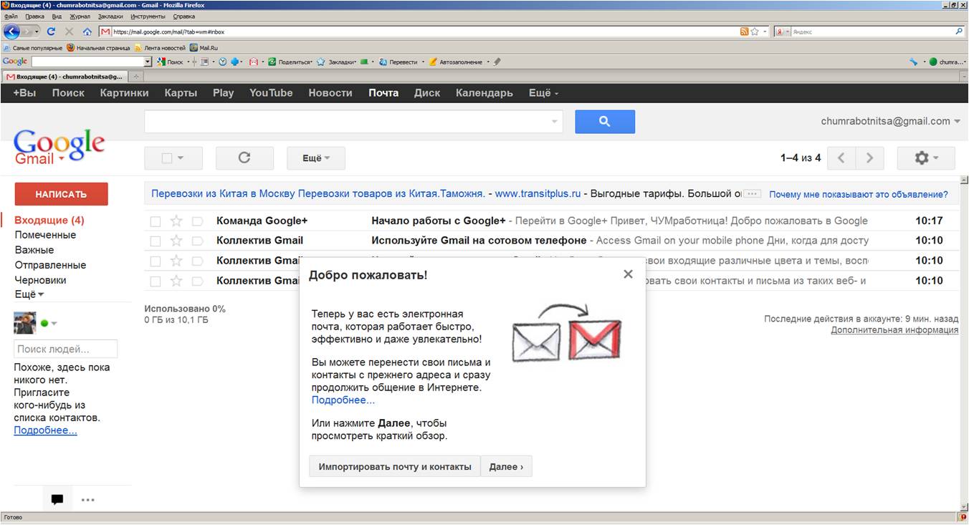Image resolution: width=969 pixels, height=525 pixels.
Task: Go to the newer messages with the left arrow
Action: point(841,158)
